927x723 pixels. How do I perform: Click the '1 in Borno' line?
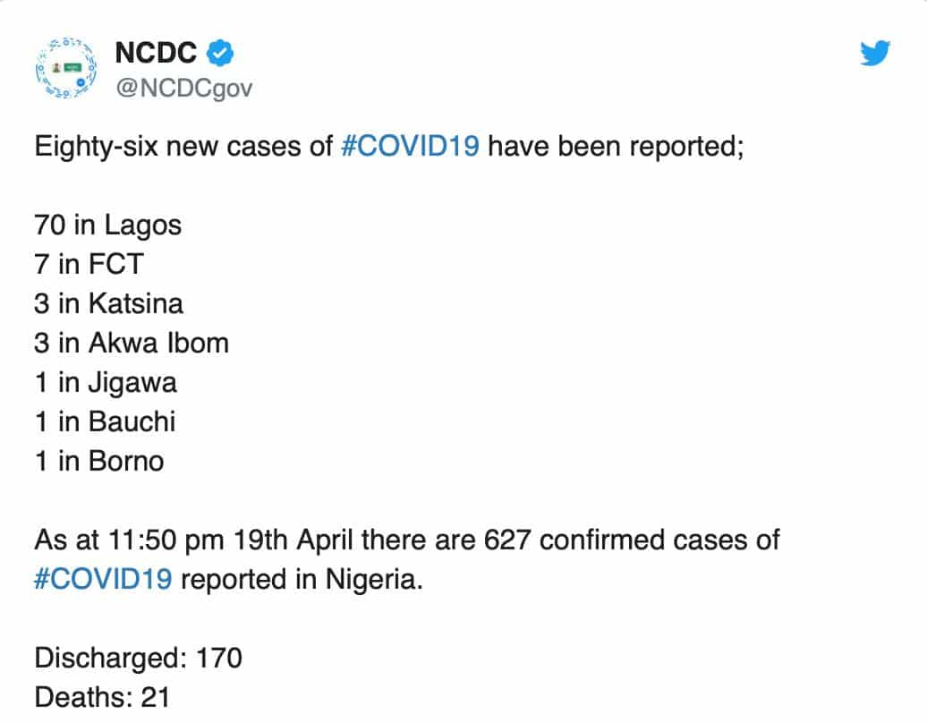point(99,461)
